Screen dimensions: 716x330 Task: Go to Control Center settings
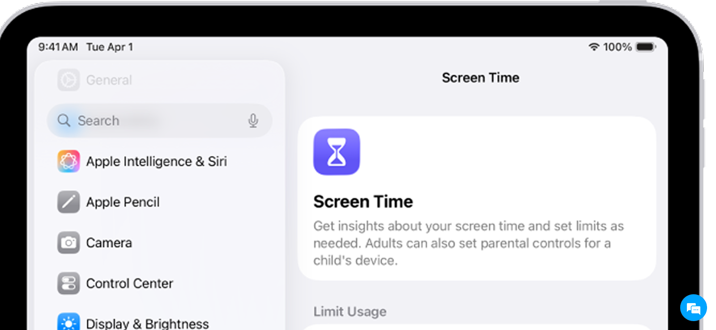(129, 283)
